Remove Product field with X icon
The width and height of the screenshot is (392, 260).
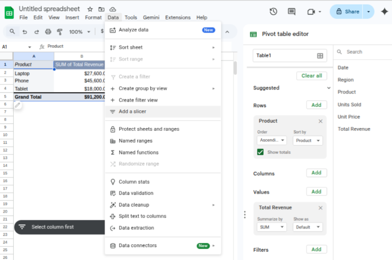320,121
